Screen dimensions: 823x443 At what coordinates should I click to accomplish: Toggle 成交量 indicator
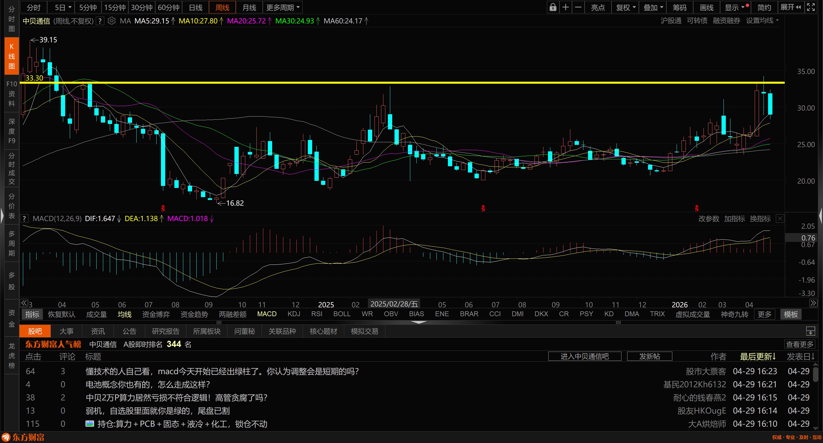pos(96,314)
